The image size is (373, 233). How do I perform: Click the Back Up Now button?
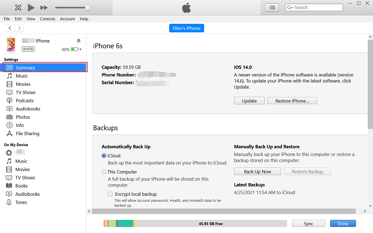257,171
